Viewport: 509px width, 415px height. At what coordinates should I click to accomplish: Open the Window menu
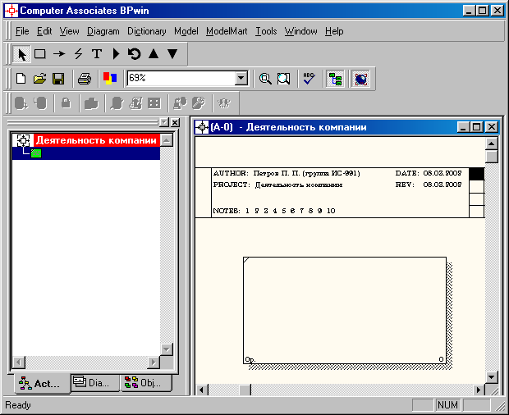[301, 31]
